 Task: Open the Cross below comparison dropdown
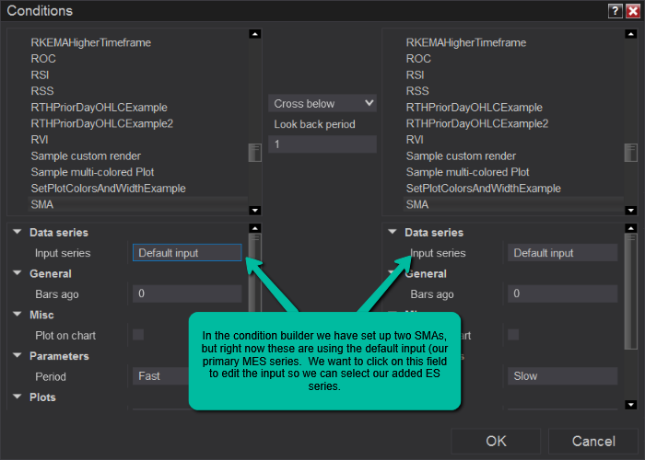(322, 103)
